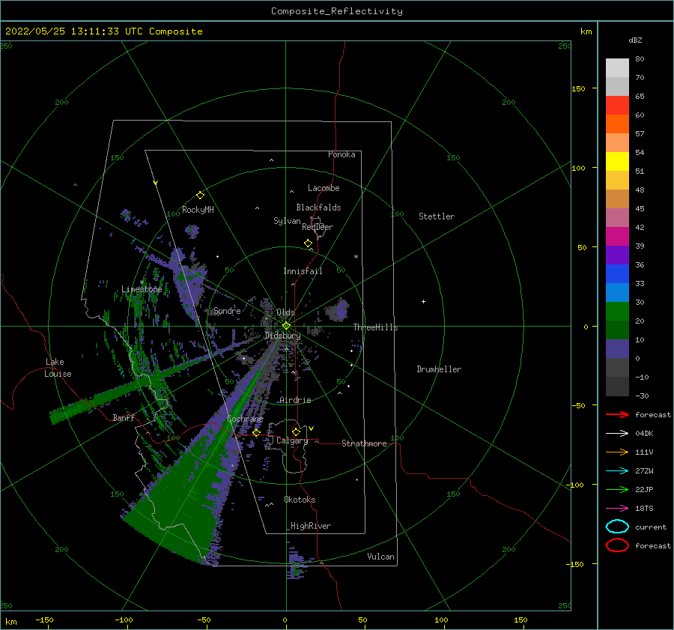
Task: Click the light gray 80 dBZ swatch
Action: 617,68
